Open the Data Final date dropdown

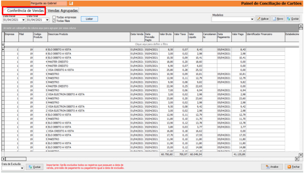47,20
